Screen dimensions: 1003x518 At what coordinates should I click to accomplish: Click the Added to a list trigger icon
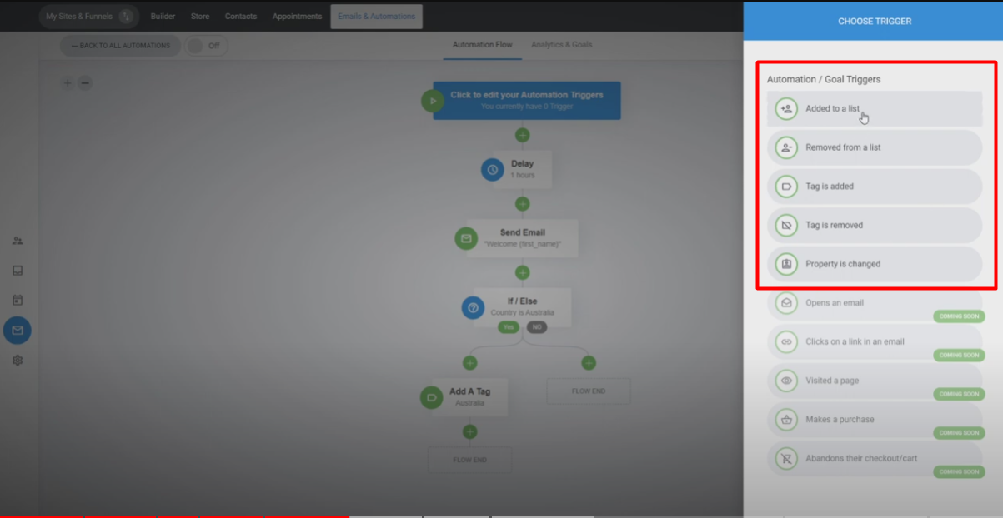785,109
